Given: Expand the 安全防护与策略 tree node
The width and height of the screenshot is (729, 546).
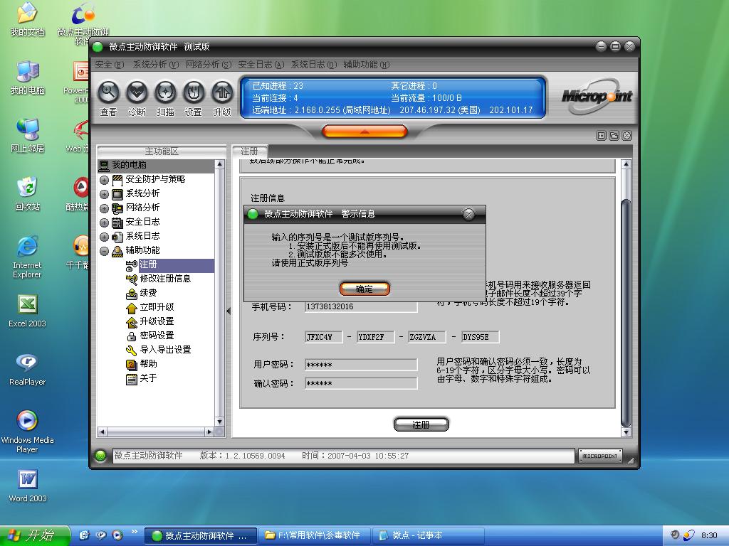Looking at the screenshot, I should (104, 180).
